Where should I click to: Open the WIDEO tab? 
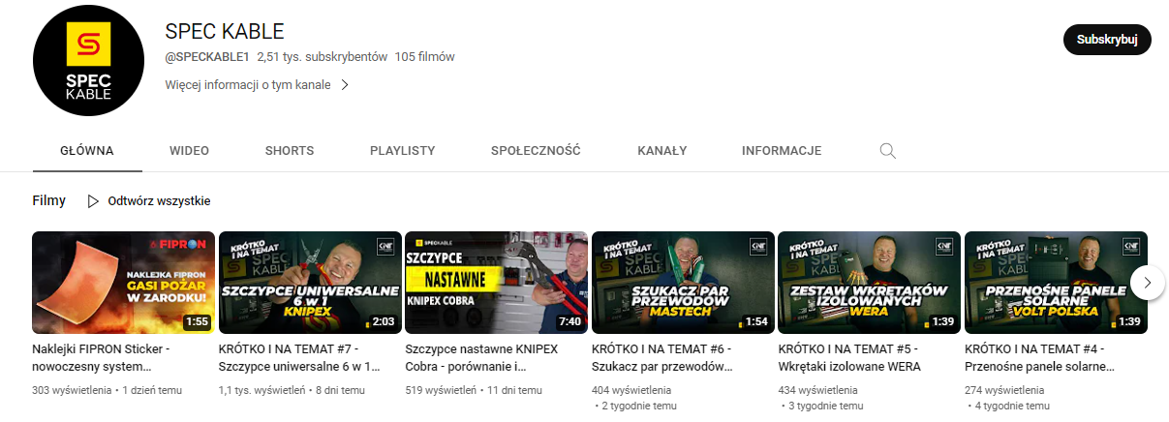(x=189, y=151)
